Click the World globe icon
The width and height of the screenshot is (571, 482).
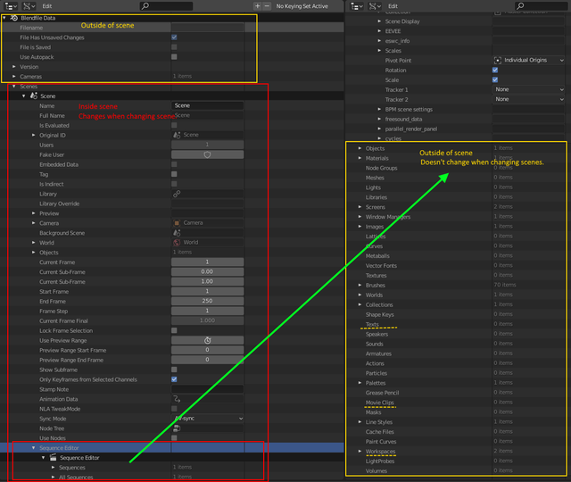click(177, 242)
